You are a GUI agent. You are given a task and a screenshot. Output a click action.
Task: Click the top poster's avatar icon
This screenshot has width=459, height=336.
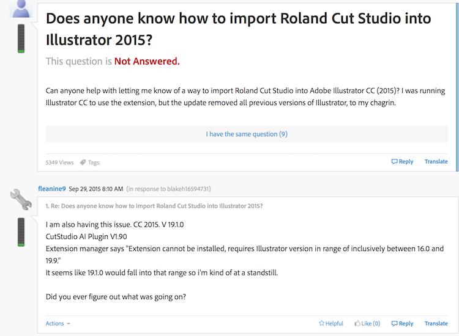tap(21, 8)
